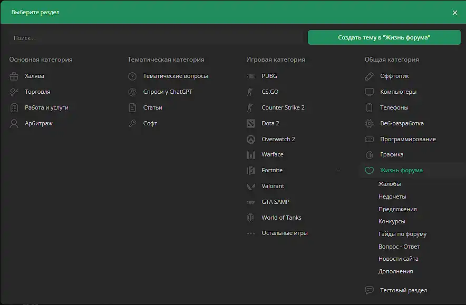The height and width of the screenshot is (305, 466).
Task: Click the World of Tanks emblem icon
Action: tap(251, 218)
